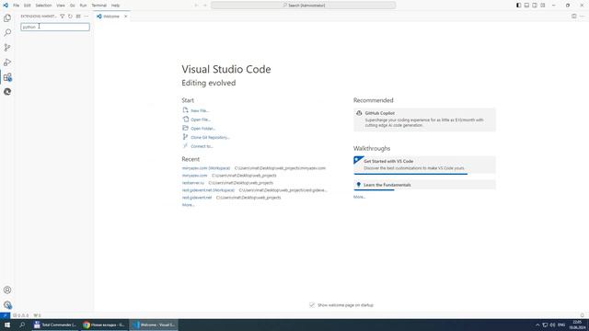Open the Search view in activity bar
The height and width of the screenshot is (331, 589).
[x=7, y=33]
